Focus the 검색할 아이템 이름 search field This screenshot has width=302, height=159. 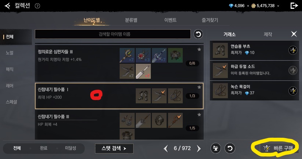click(113, 34)
